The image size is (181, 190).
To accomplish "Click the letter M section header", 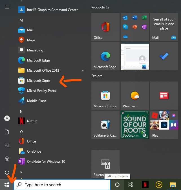I will pos(21,20).
